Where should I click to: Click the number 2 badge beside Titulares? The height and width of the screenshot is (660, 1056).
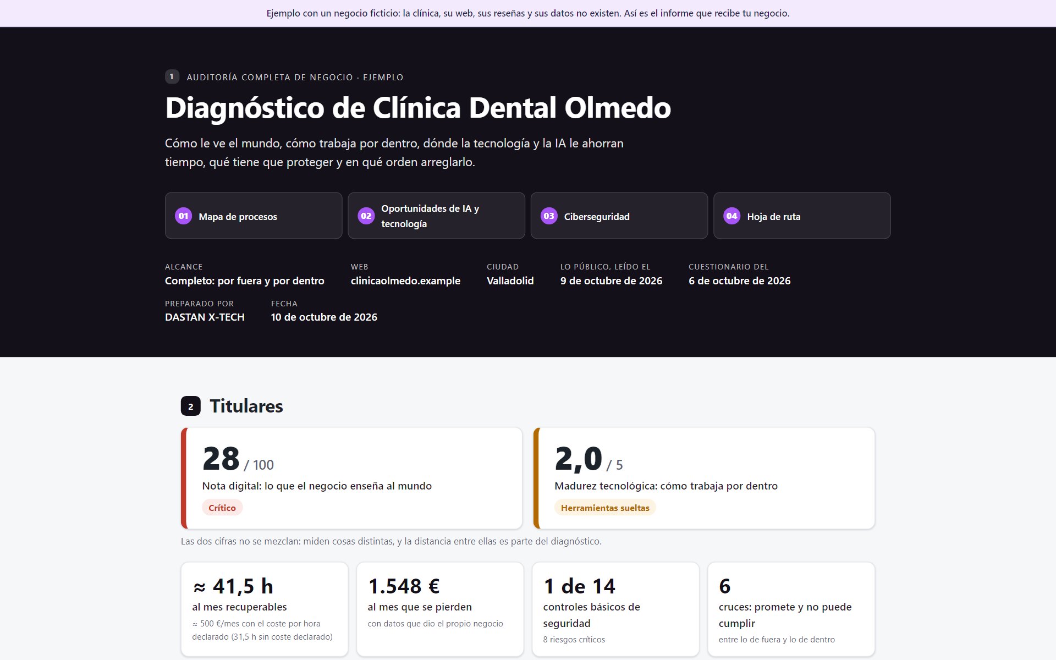point(191,406)
